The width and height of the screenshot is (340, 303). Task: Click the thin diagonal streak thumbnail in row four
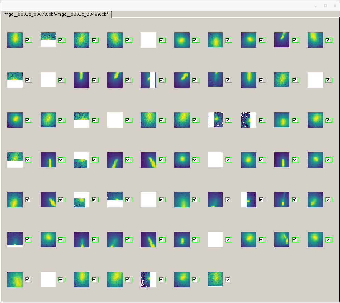tap(115, 160)
